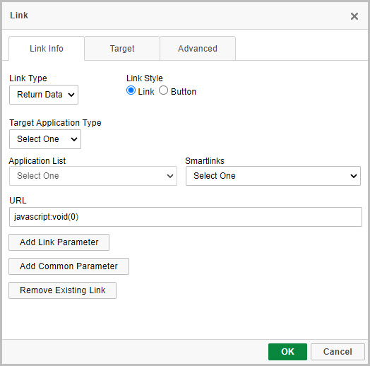Expand the Smartlinks Select One dropdown

point(273,176)
